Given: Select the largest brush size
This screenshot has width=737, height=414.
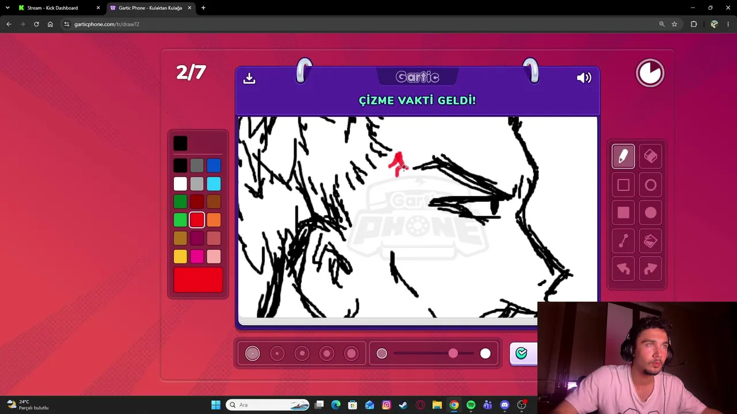Looking at the screenshot, I should click(x=351, y=354).
